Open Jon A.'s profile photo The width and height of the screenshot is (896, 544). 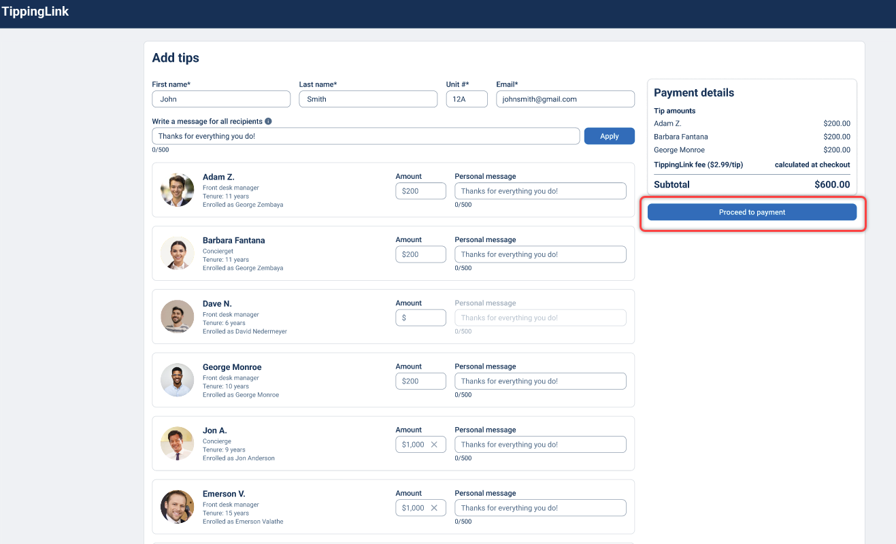(178, 443)
